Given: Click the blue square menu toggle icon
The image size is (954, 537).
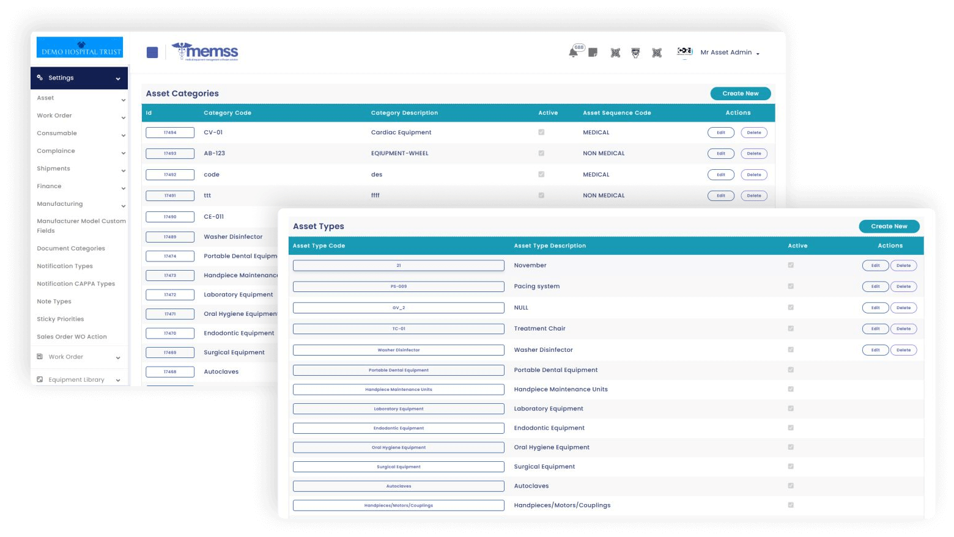Looking at the screenshot, I should coord(152,53).
